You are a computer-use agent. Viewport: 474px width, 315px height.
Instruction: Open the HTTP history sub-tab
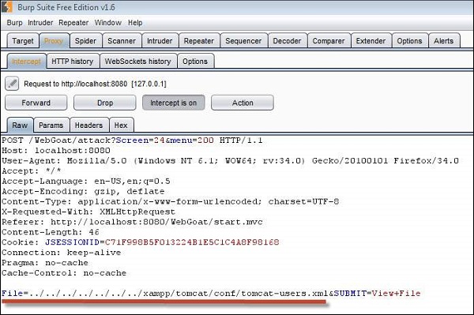[72, 62]
